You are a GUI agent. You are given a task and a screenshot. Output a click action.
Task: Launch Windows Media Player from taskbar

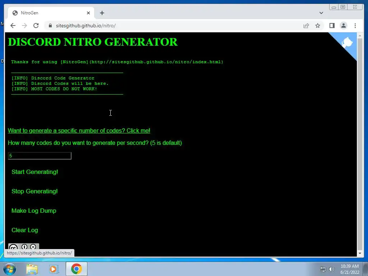tap(54, 269)
